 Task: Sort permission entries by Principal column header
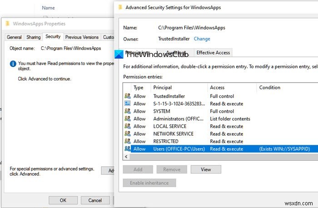[179, 88]
